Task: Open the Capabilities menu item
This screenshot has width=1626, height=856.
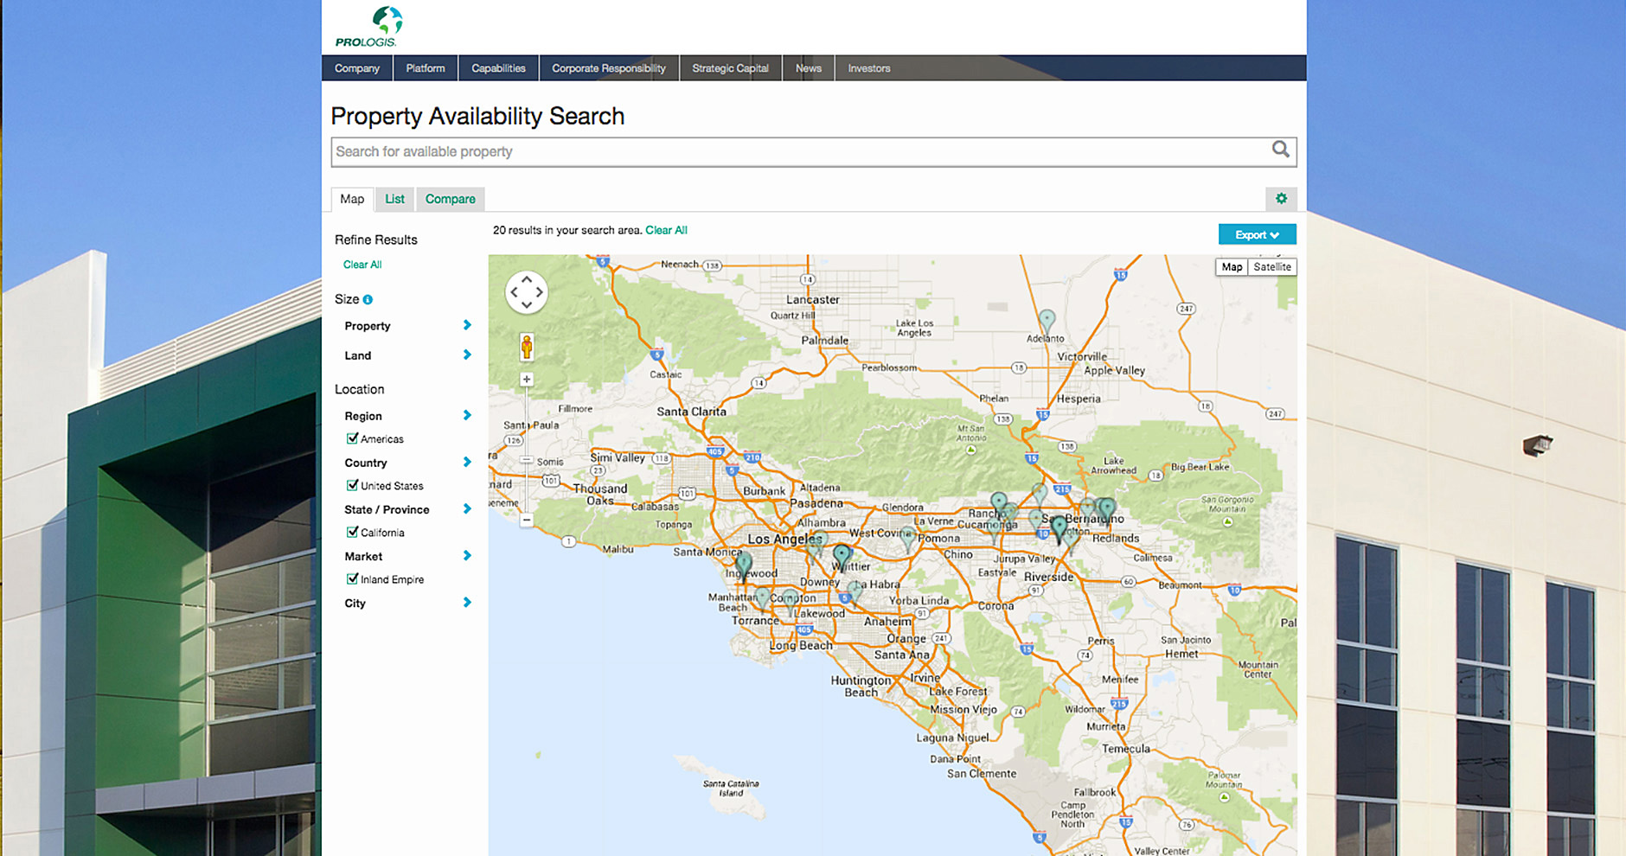Action: point(498,68)
